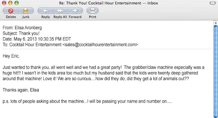The width and height of the screenshot is (218, 118).
Task: Reply to Elisa's email
Action: [x=45, y=11]
